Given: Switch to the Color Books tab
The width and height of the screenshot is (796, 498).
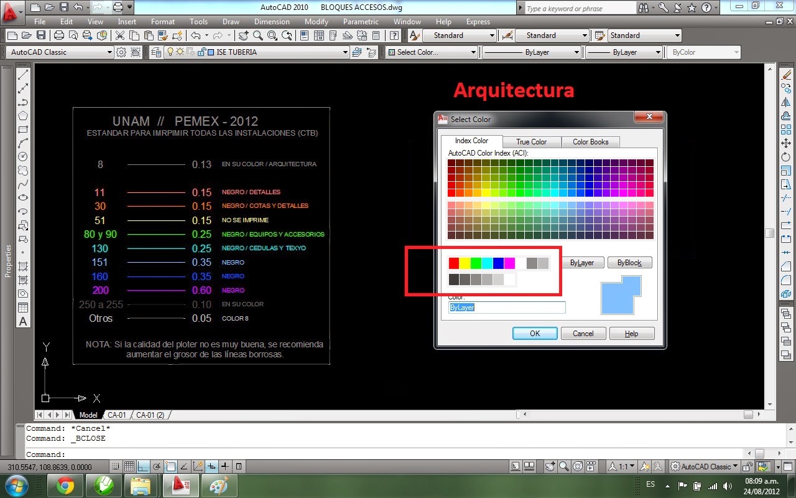Looking at the screenshot, I should click(x=591, y=142).
